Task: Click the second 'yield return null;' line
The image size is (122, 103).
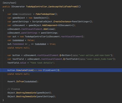Action: pyautogui.click(x=19, y=74)
